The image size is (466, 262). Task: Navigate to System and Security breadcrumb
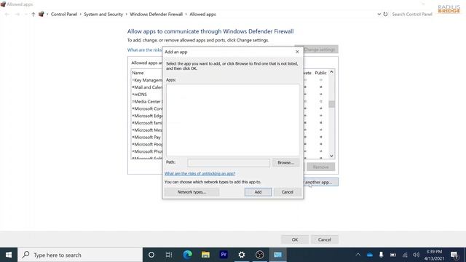point(103,15)
